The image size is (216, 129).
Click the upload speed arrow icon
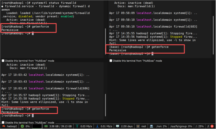click(x=77, y=126)
